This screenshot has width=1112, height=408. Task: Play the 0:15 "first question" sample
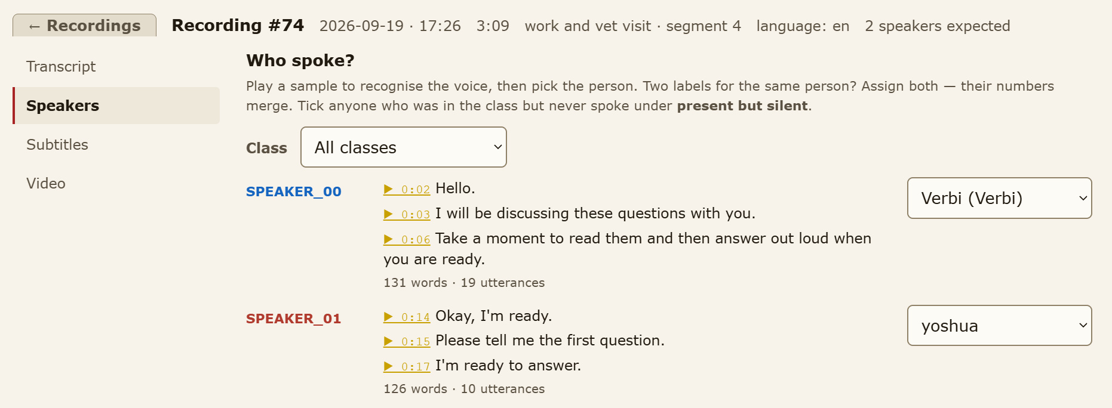coord(407,341)
